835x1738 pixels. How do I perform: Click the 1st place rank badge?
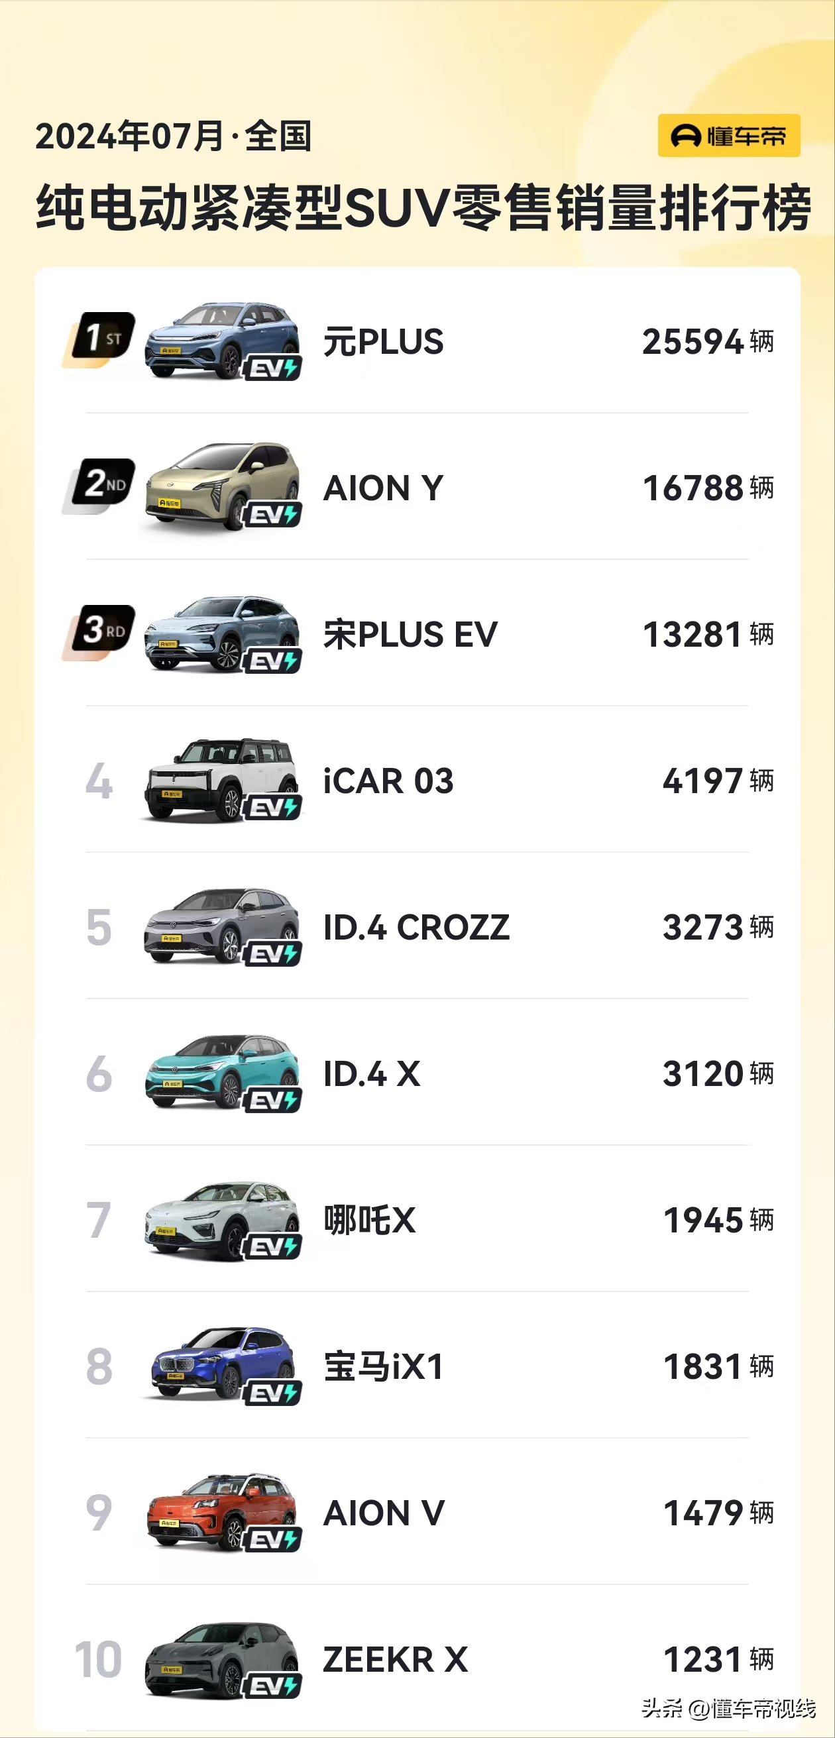(x=101, y=338)
